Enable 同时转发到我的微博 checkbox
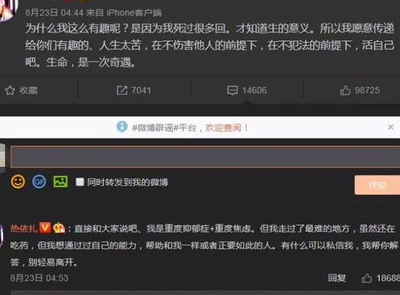 (80, 182)
